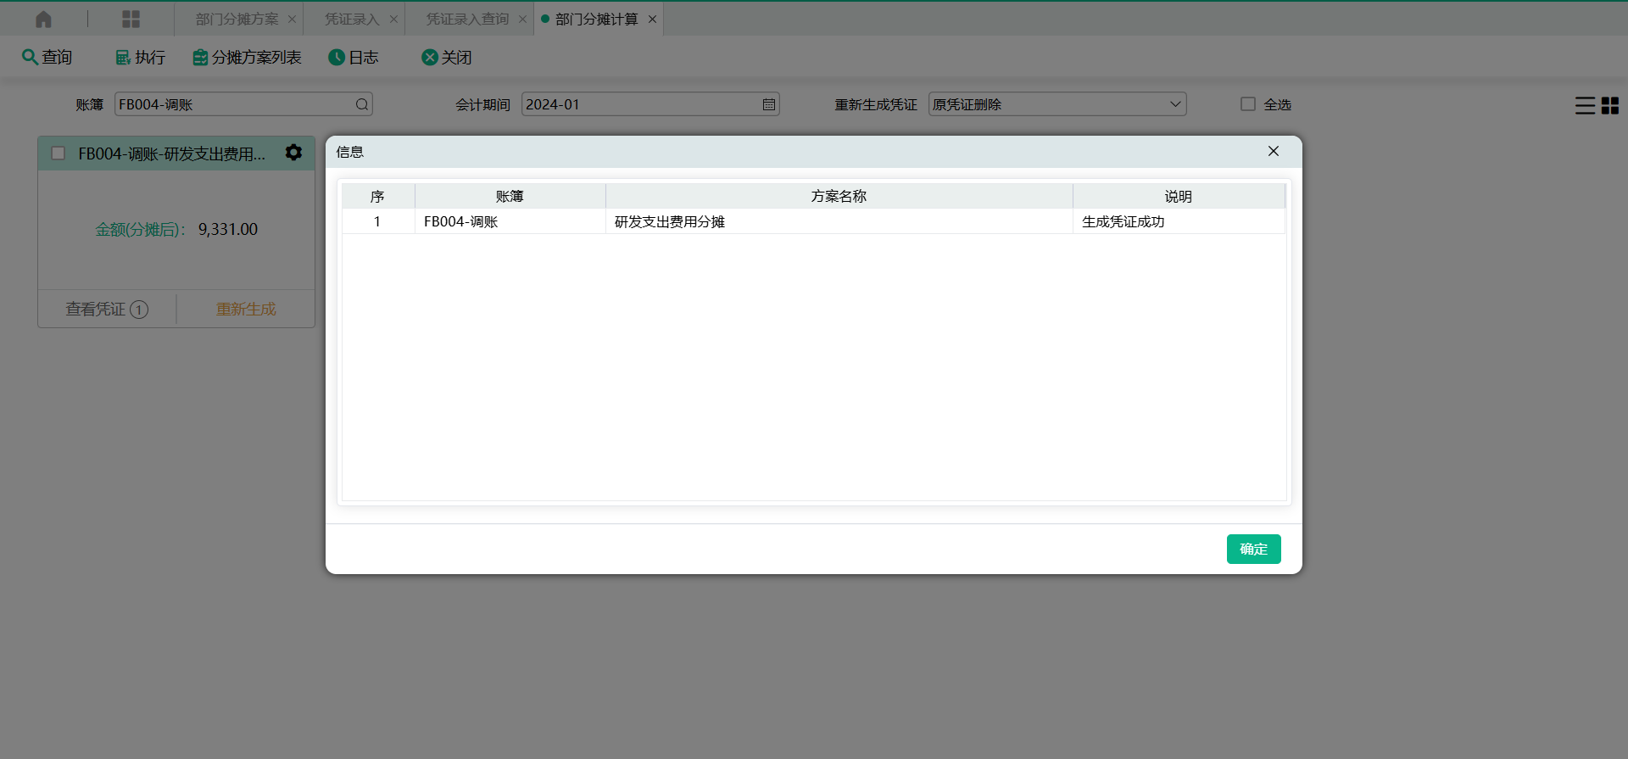The height and width of the screenshot is (759, 1628).
Task: Click the 查询 search toolbar button
Action: tap(47, 57)
